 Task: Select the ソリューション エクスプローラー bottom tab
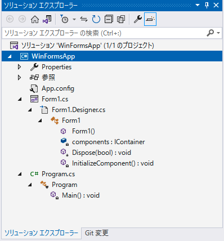point(41,233)
